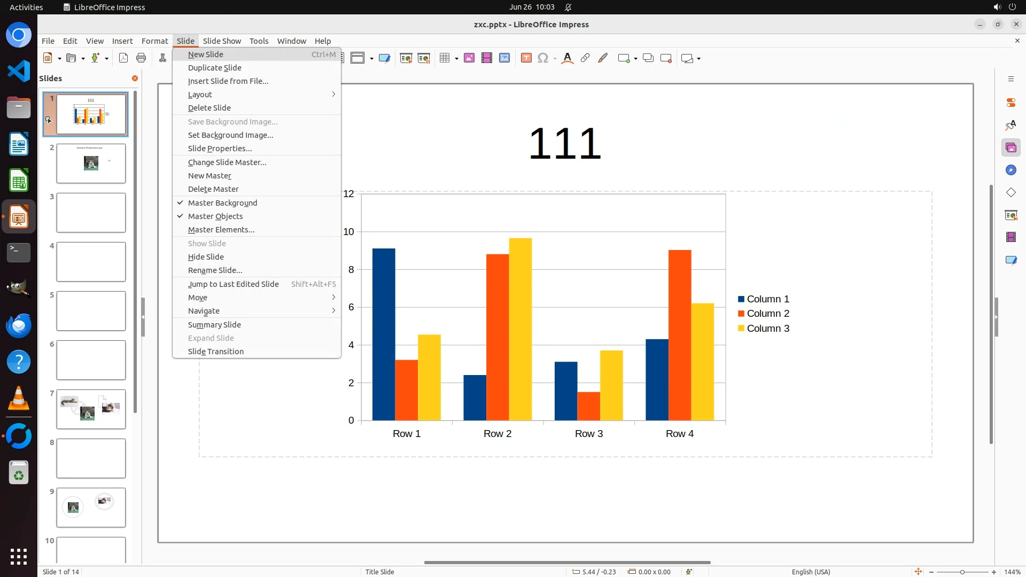
Task: Select slide 7 thumbnail in Slides panel
Action: click(x=91, y=409)
